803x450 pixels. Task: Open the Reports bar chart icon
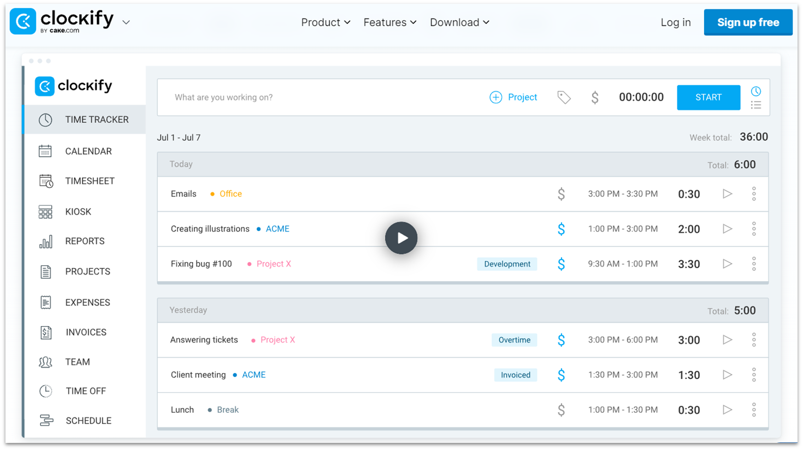[46, 241]
